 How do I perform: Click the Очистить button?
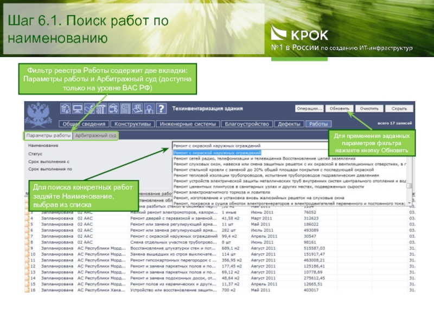point(369,109)
